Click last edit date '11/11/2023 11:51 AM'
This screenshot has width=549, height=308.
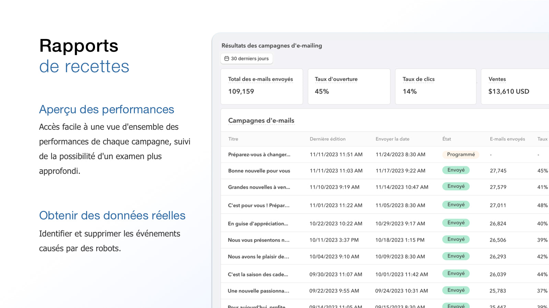[336, 155]
